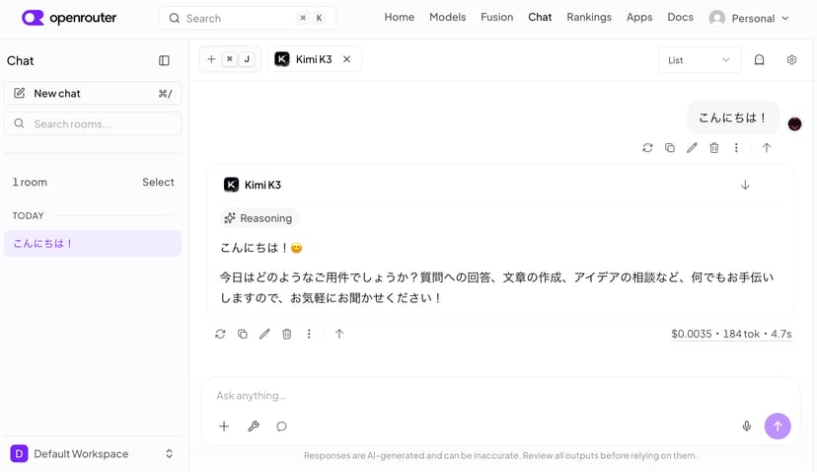Open the Models page
Image resolution: width=817 pixels, height=472 pixels.
[x=448, y=17]
